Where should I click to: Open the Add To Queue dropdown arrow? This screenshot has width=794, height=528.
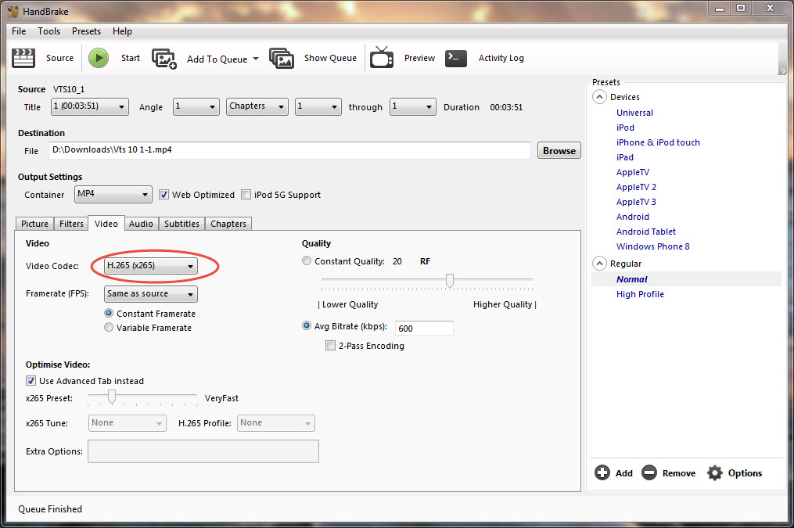point(256,59)
